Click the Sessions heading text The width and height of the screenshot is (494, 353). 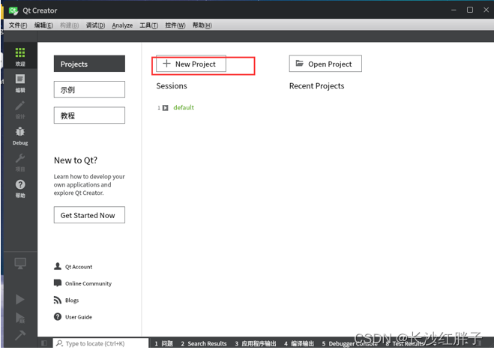(172, 86)
